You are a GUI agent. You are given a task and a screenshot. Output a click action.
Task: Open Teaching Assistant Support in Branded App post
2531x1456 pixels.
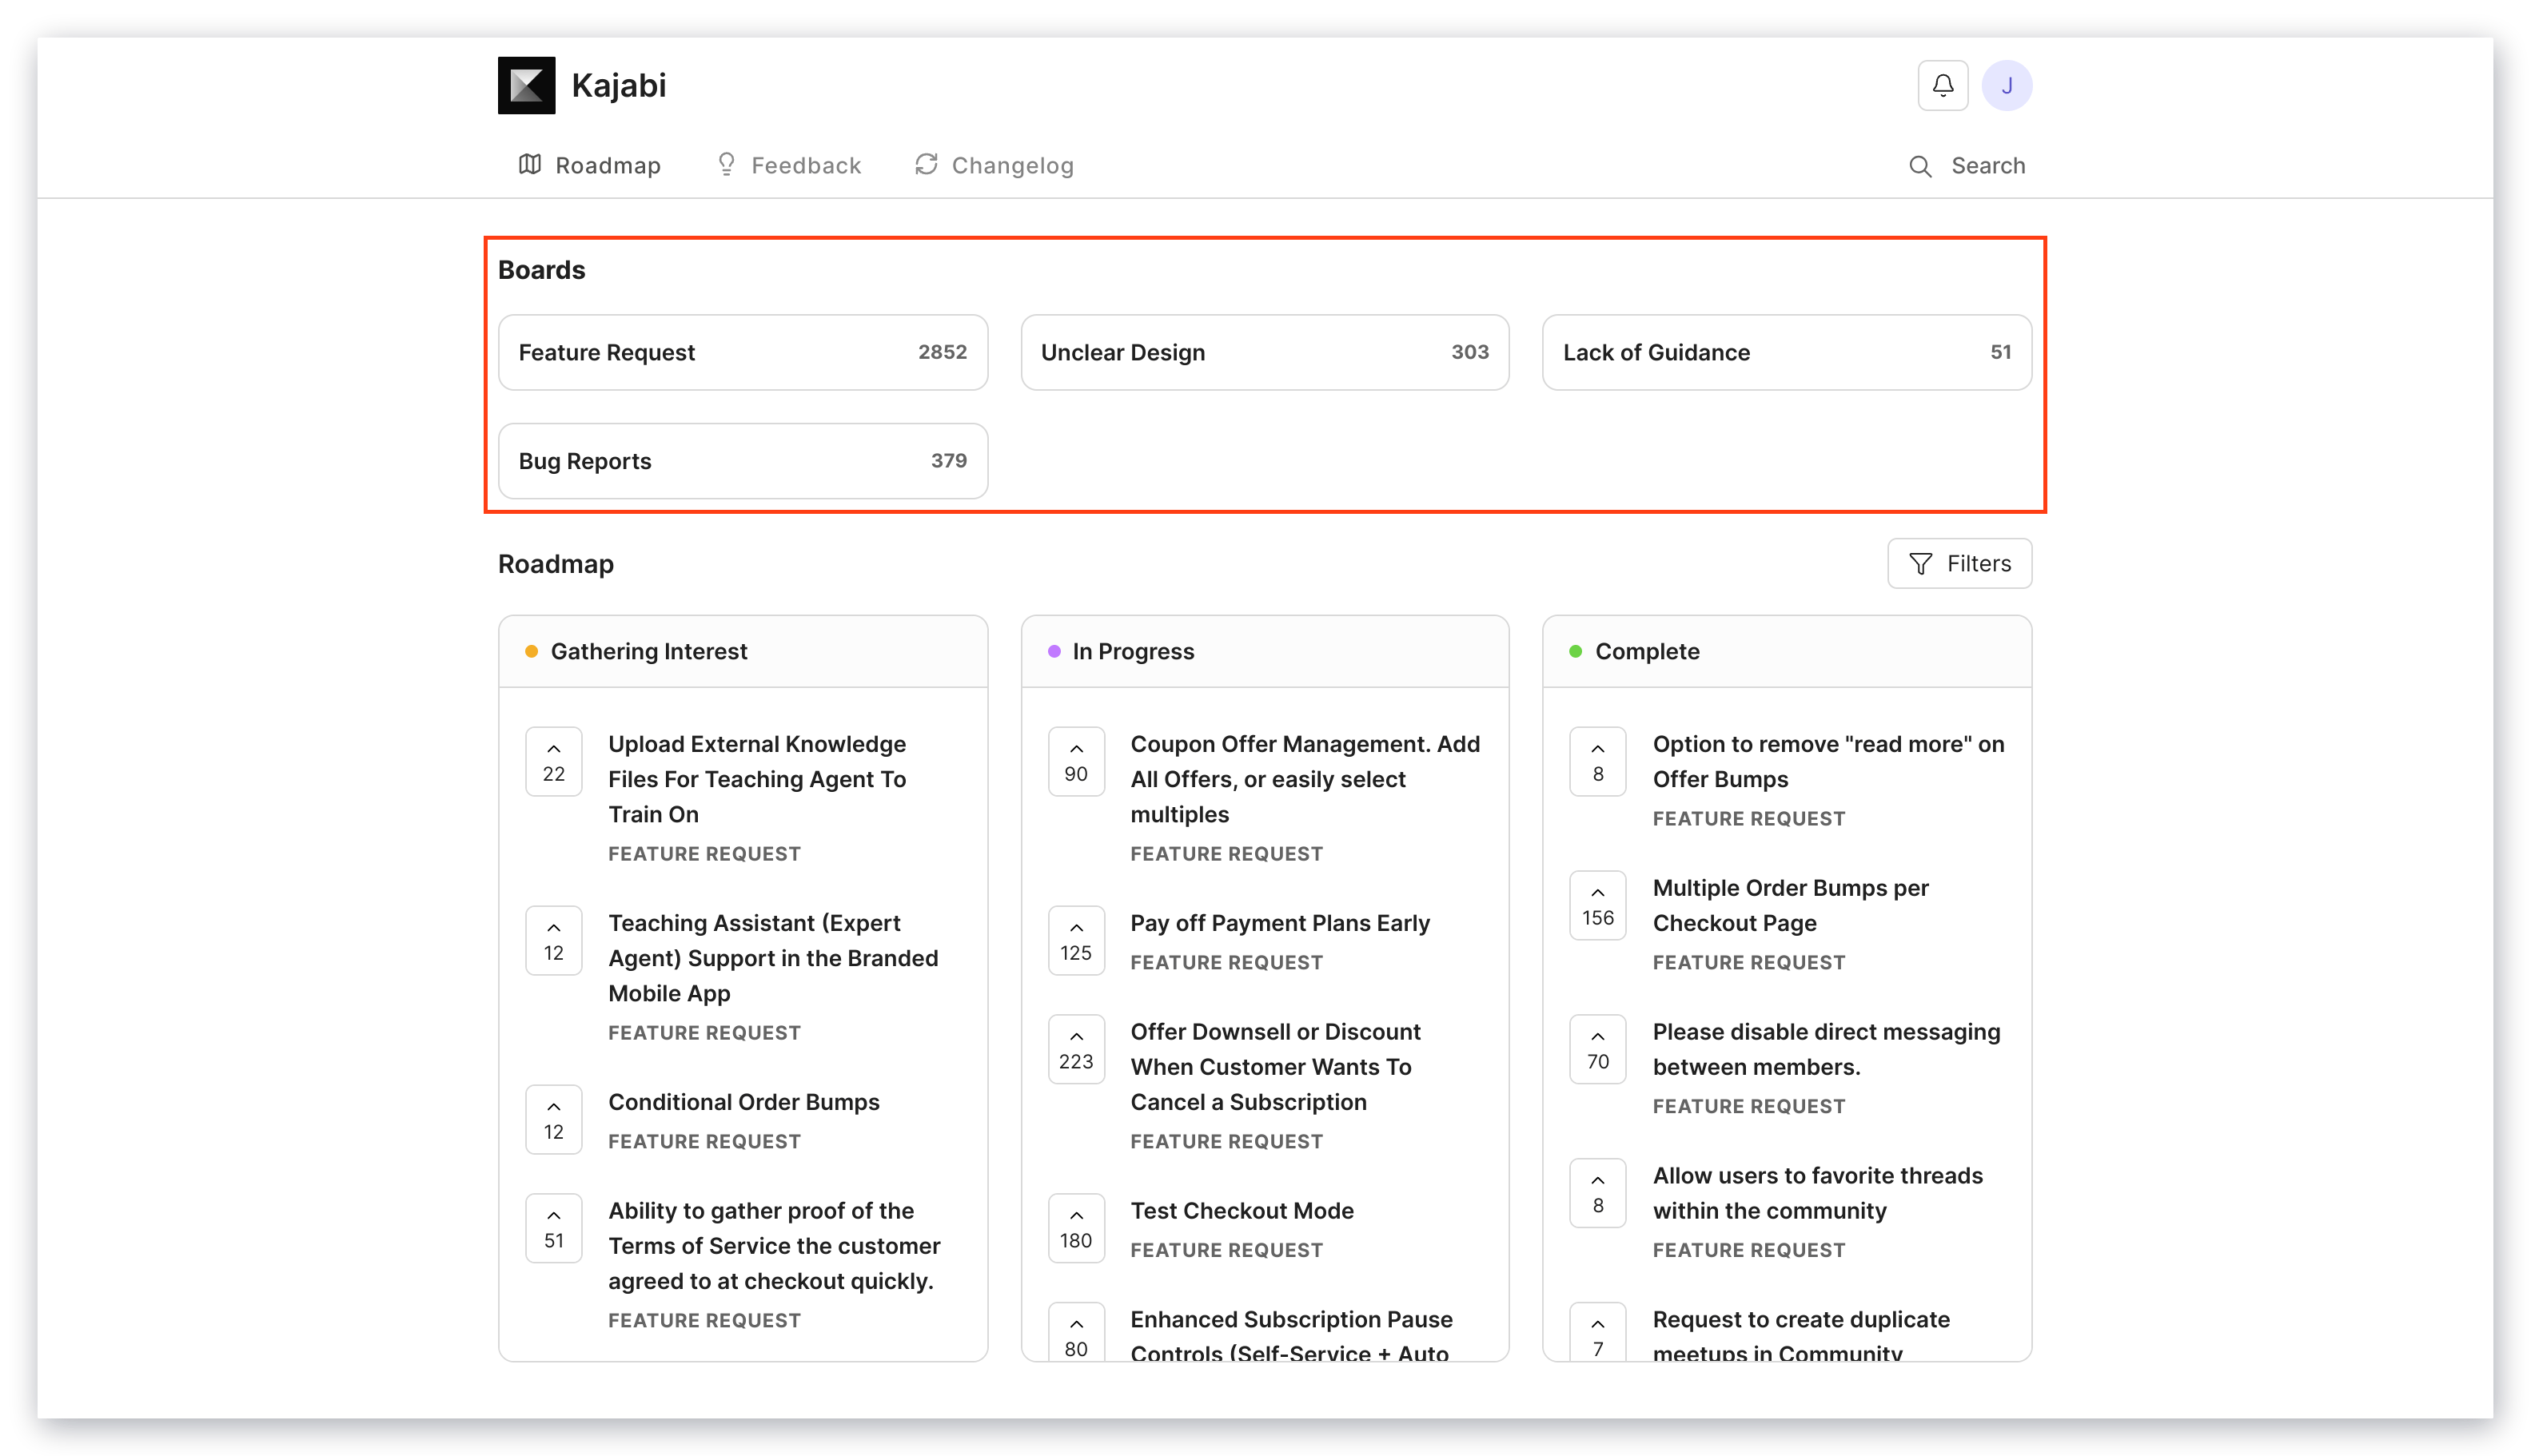[x=773, y=958]
